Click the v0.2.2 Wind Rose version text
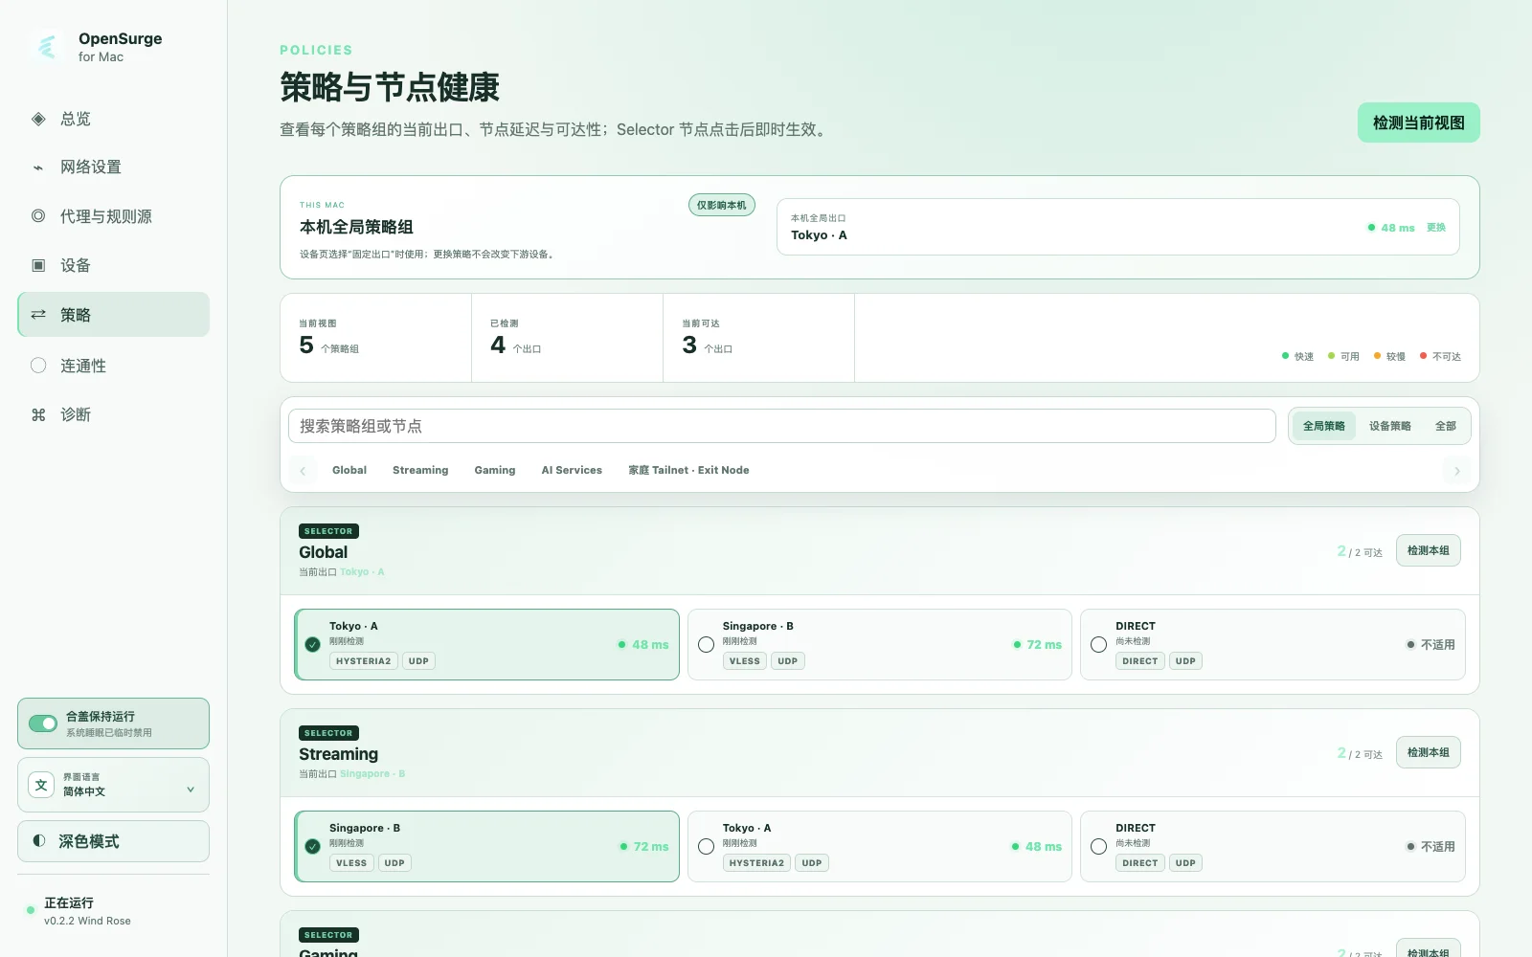1532x957 pixels. point(87,921)
